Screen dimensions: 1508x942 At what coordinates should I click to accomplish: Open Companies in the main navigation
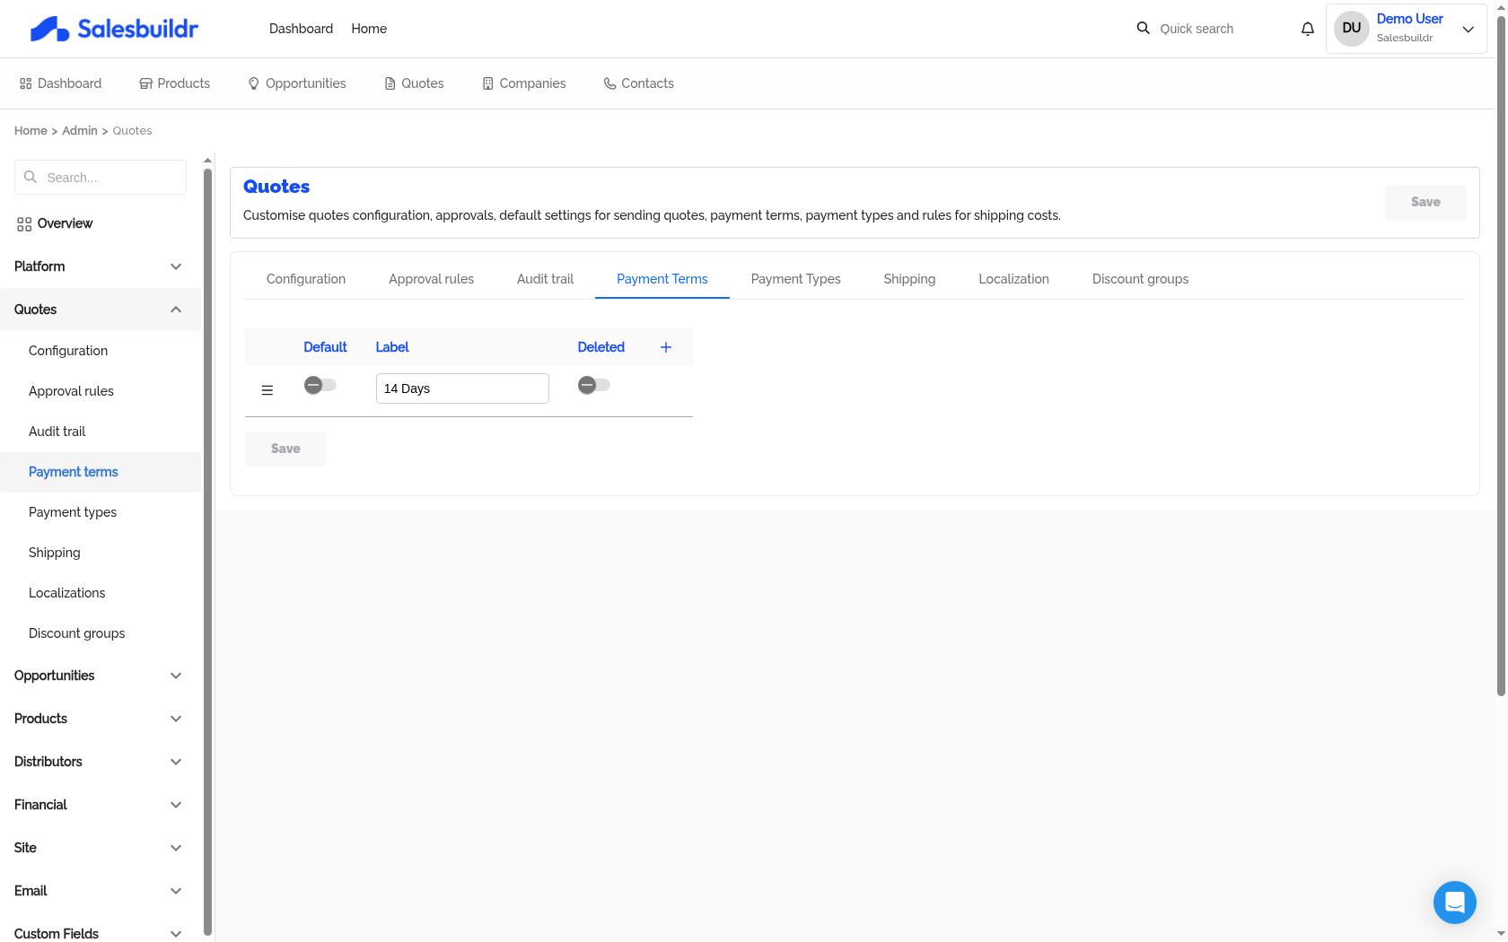point(524,83)
